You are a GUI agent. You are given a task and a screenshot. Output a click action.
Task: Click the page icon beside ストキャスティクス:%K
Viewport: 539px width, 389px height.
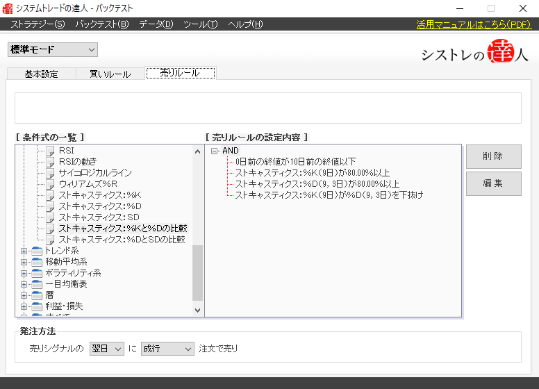50,195
